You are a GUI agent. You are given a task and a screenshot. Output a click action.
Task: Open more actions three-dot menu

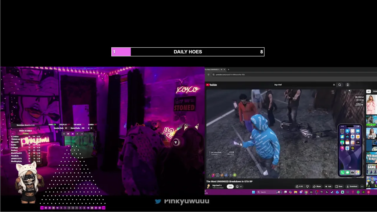click(x=362, y=186)
